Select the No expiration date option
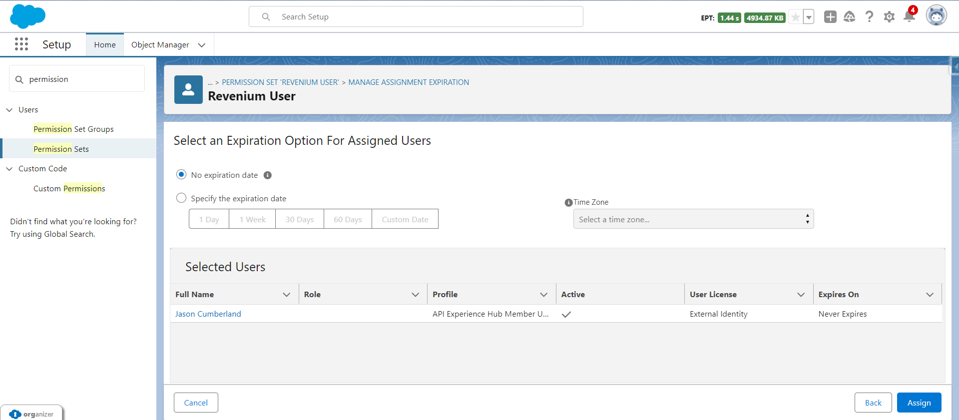 coord(181,175)
